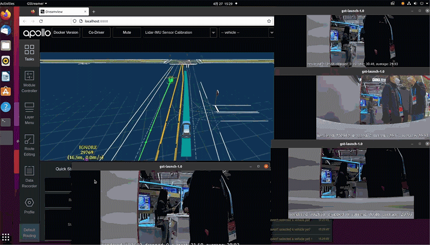Reload the Dreamview page
Image resolution: width=430 pixels, height=245 pixels.
pos(41,21)
